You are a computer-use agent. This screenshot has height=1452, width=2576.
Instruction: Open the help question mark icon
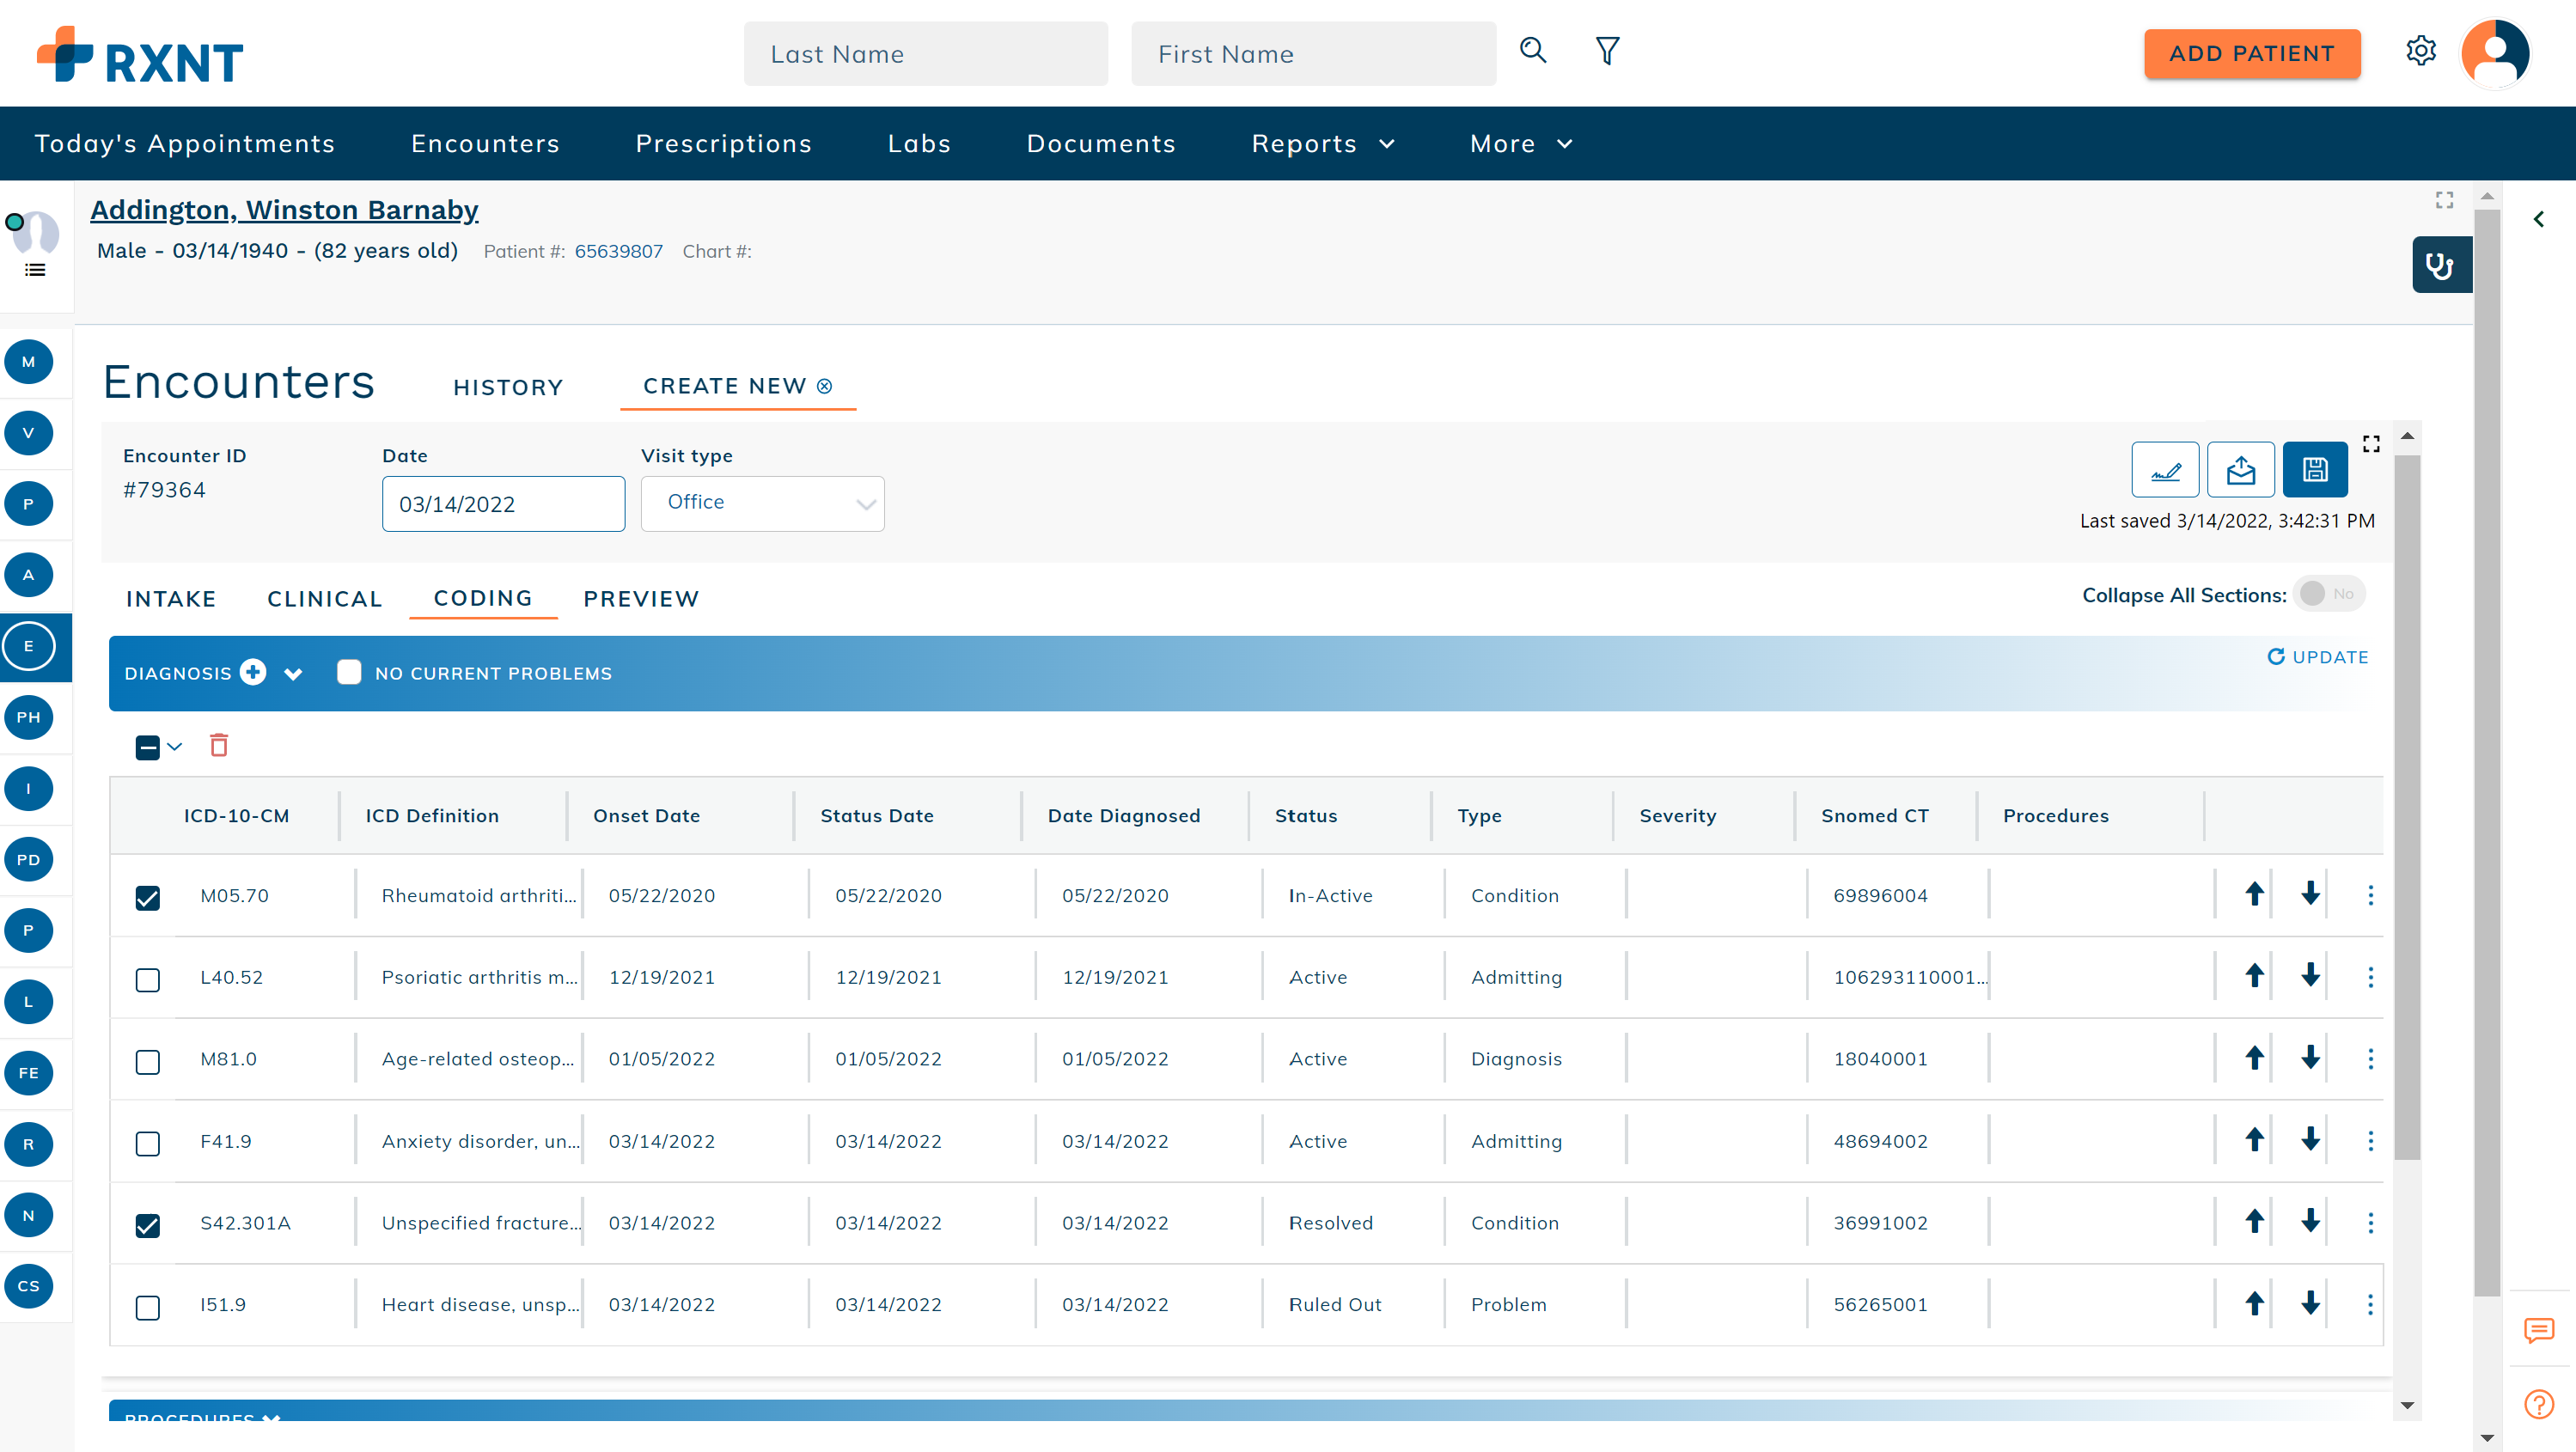[x=2539, y=1404]
